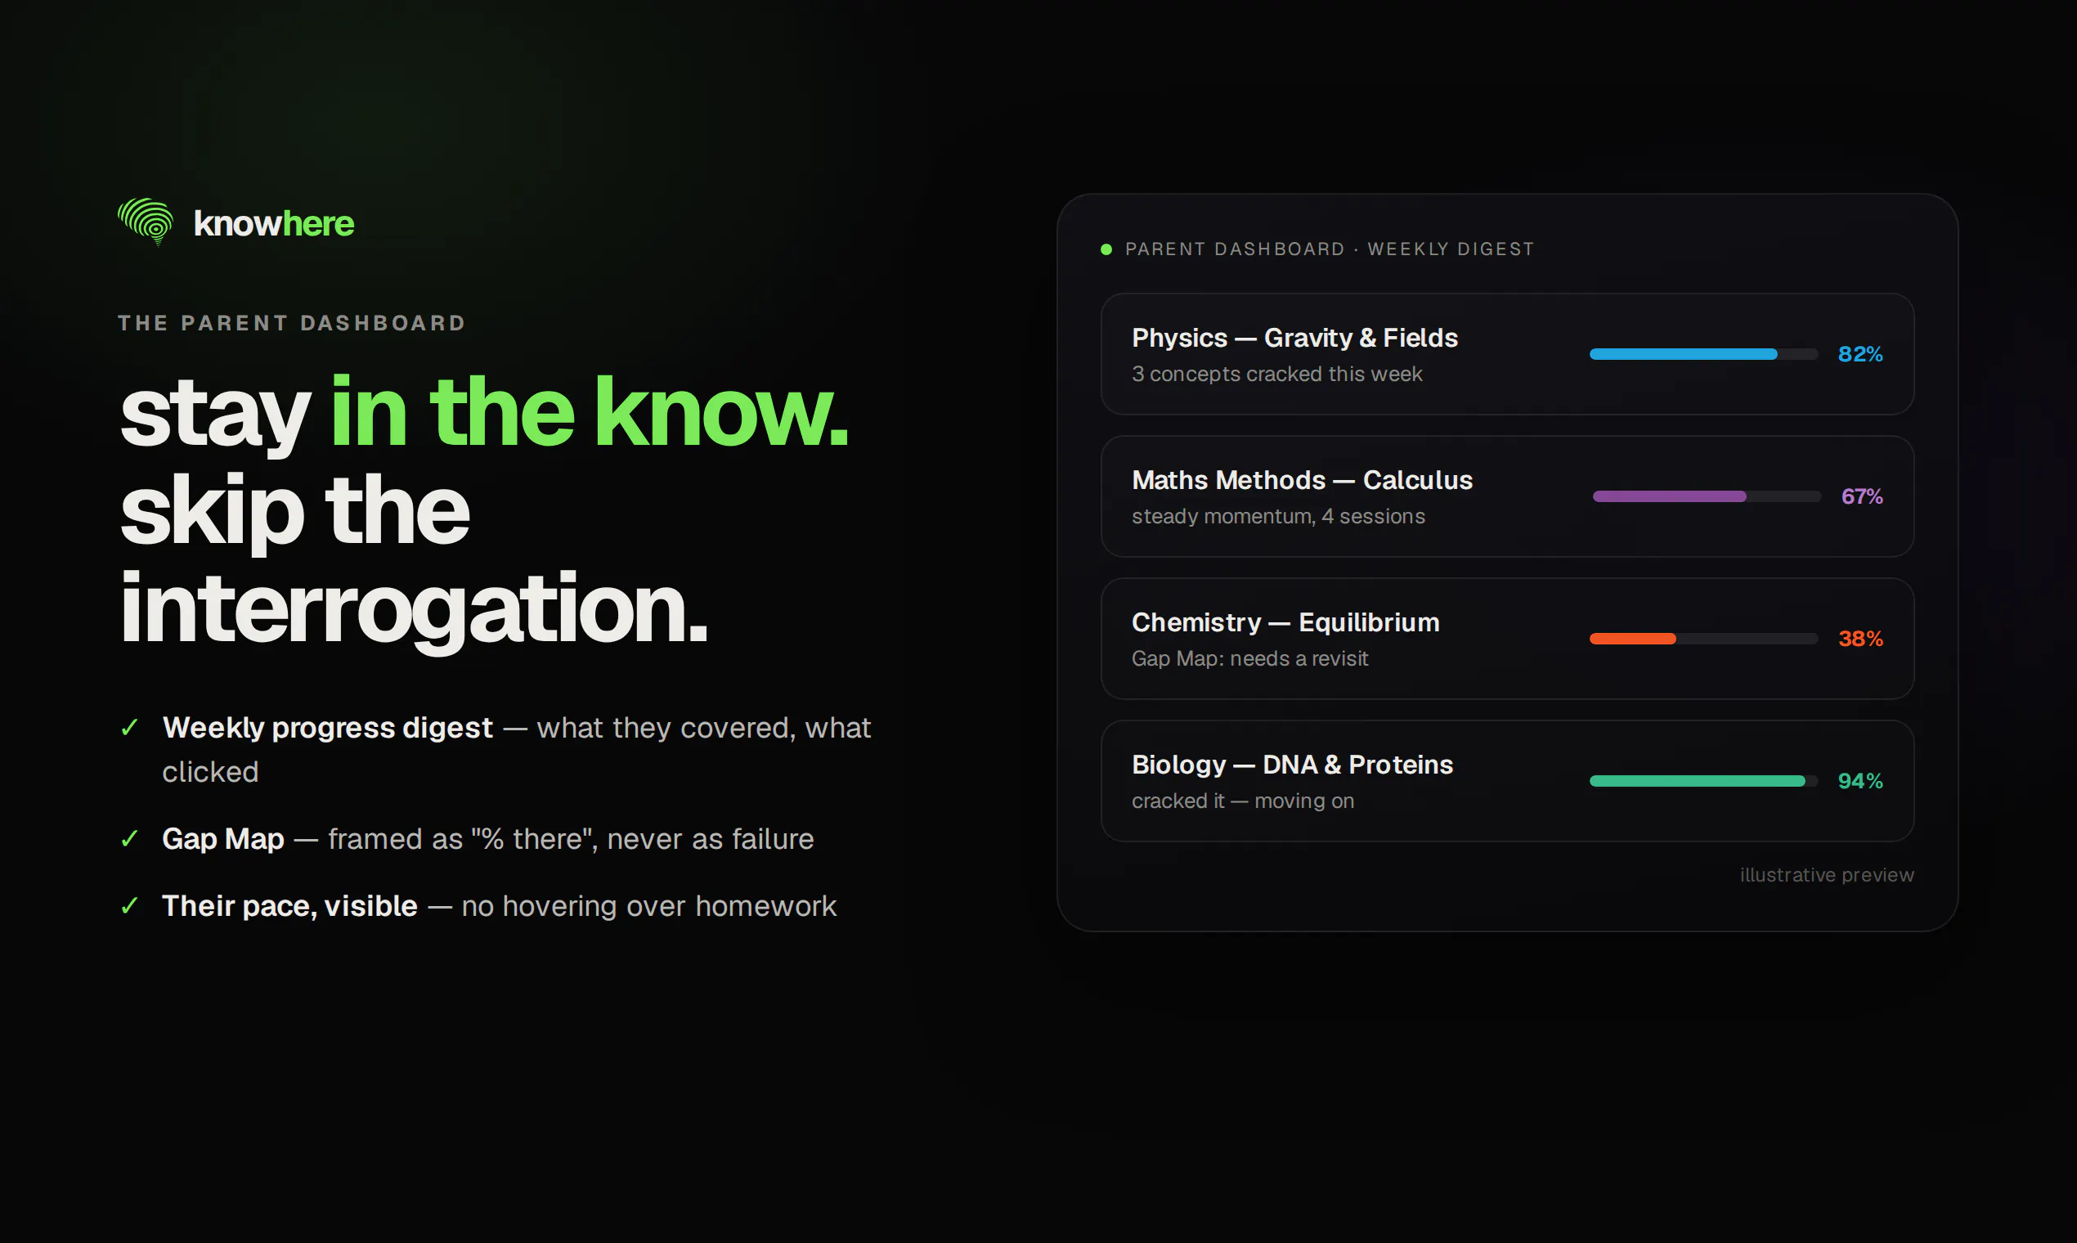Screen dimensions: 2077x1243
Task: Click 'framed as "% there", never as failure'
Action: pyautogui.click(x=570, y=838)
